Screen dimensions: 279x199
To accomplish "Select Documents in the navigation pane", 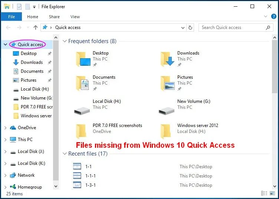I will click(x=32, y=71).
